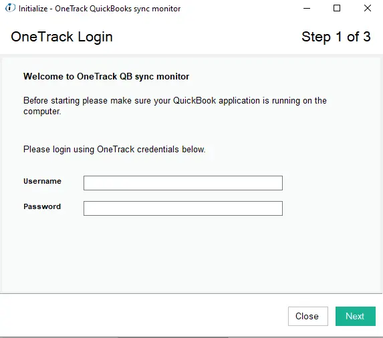Click the window title 'Initialize - OneTrack QuickBooks sync monitor'

[100, 9]
